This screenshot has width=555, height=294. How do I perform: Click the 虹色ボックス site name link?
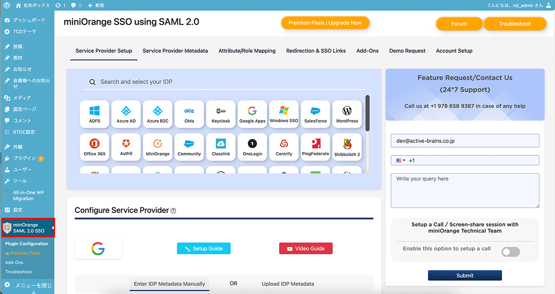coord(33,5)
